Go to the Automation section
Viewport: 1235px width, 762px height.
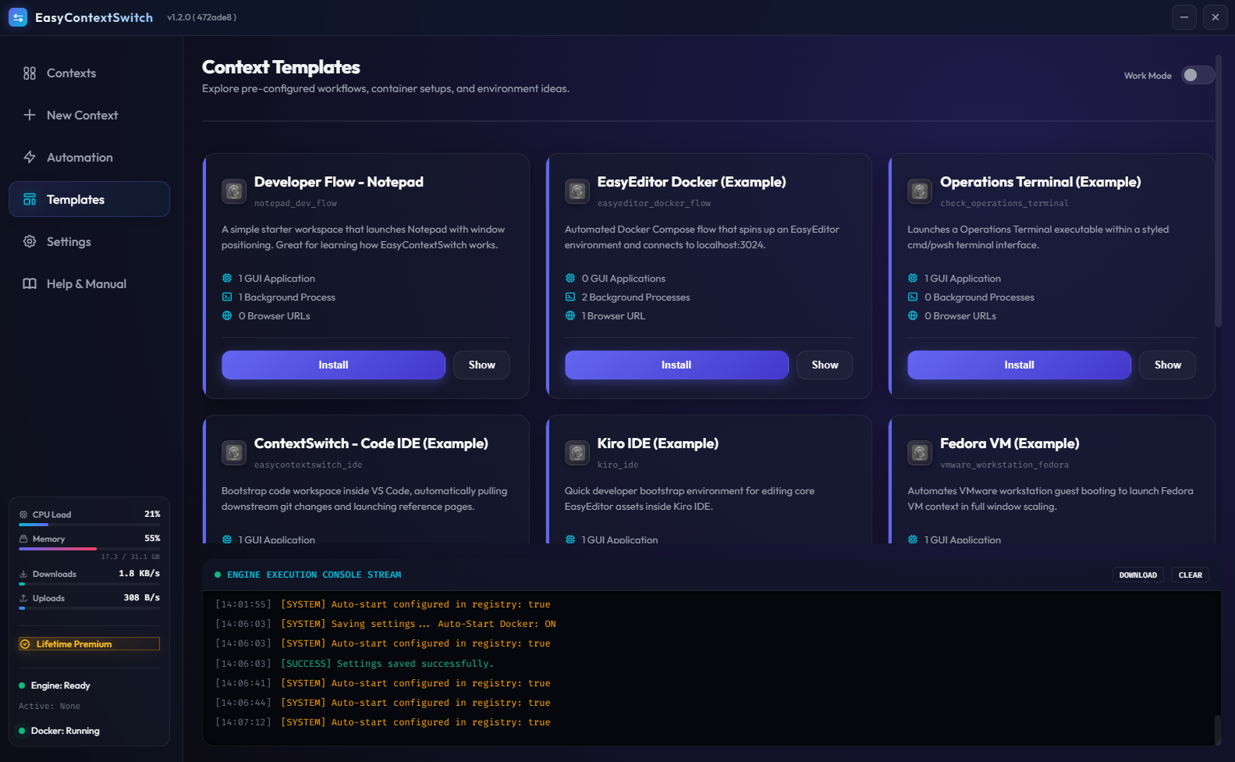tap(89, 157)
